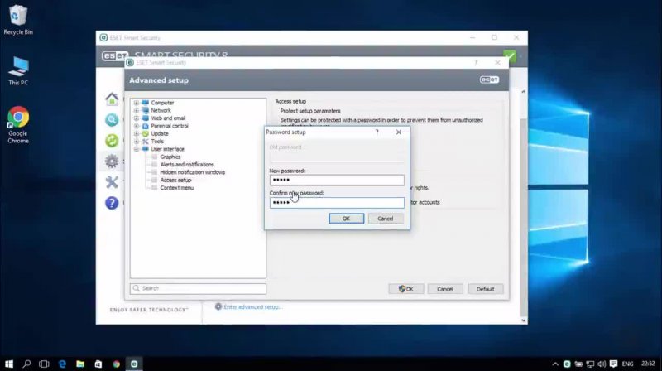Click ESET tray icon in system tray
Image resolution: width=662 pixels, height=371 pixels.
567,364
